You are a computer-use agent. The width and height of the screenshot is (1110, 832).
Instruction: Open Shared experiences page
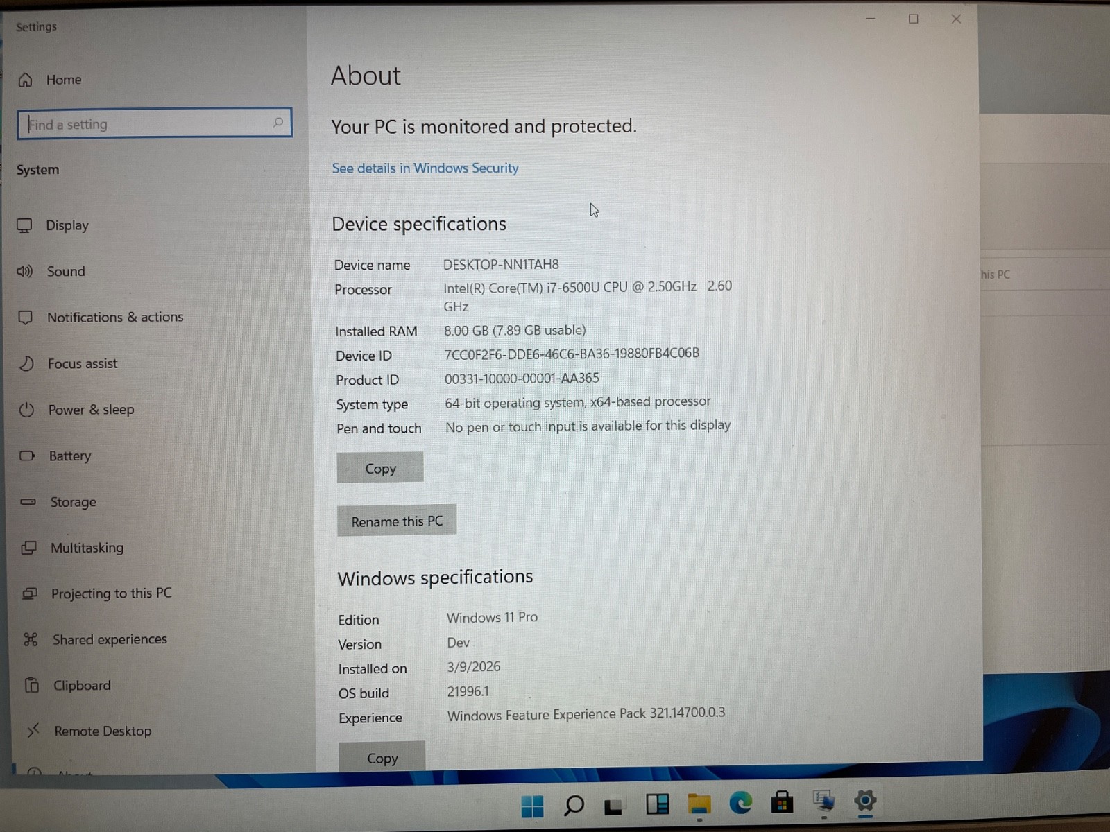pyautogui.click(x=110, y=639)
